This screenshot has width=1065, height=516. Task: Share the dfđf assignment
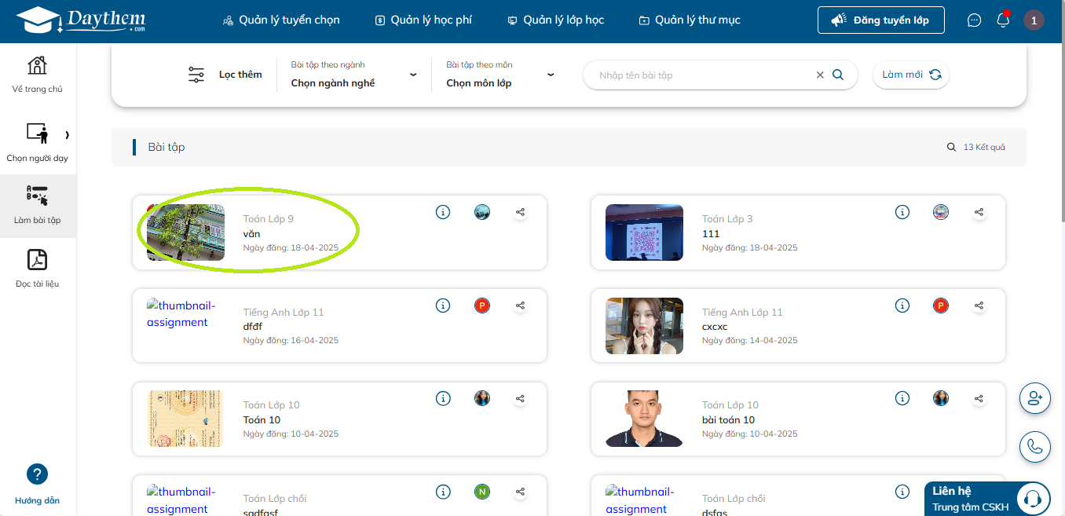(520, 306)
